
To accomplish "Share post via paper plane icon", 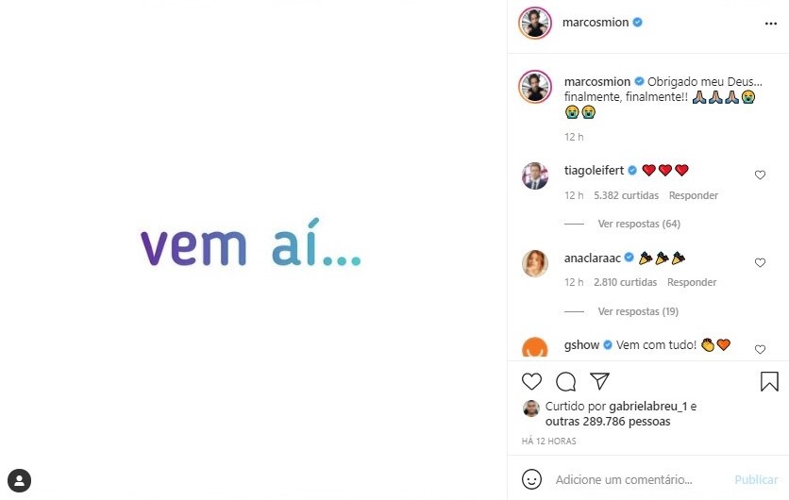I will tap(600, 381).
